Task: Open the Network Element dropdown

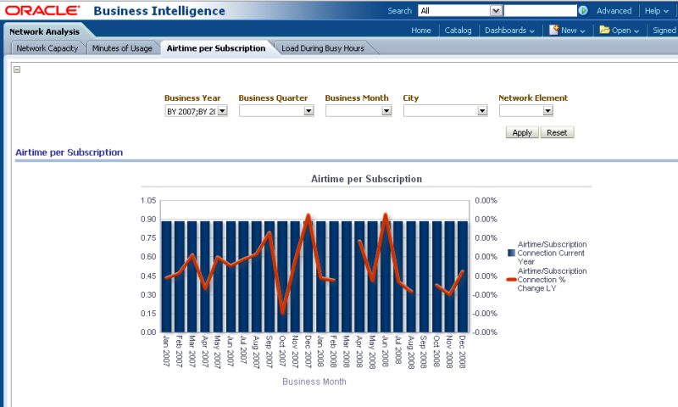Action: (547, 111)
